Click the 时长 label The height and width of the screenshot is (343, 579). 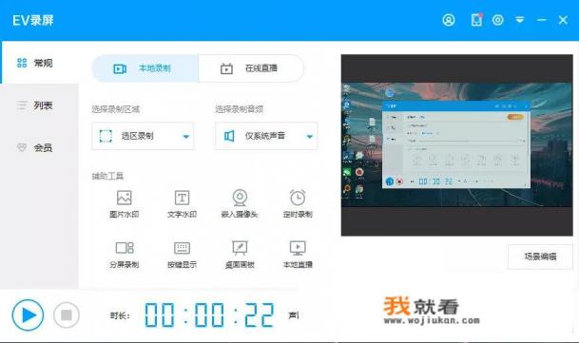pyautogui.click(x=120, y=315)
